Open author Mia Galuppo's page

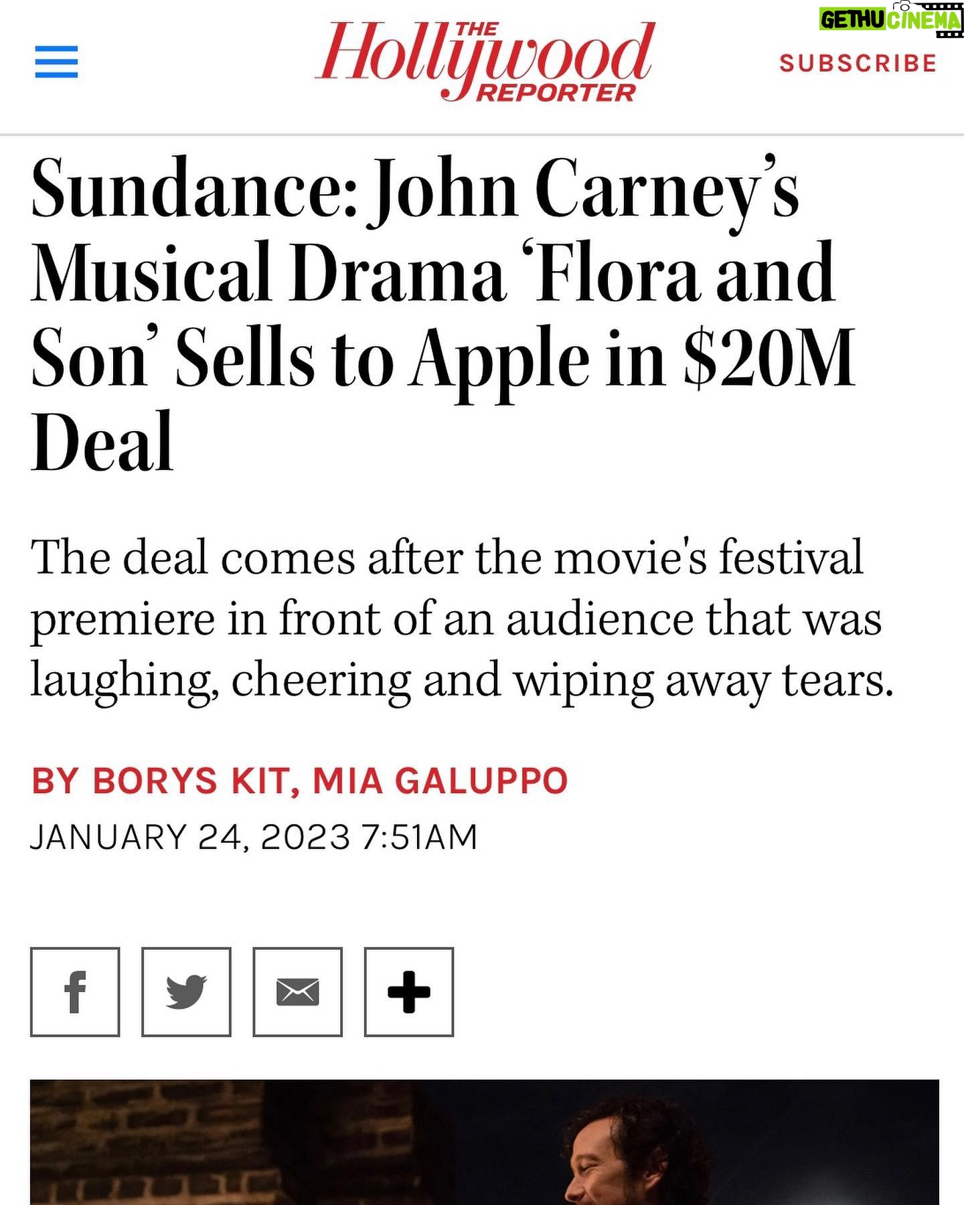click(x=440, y=781)
